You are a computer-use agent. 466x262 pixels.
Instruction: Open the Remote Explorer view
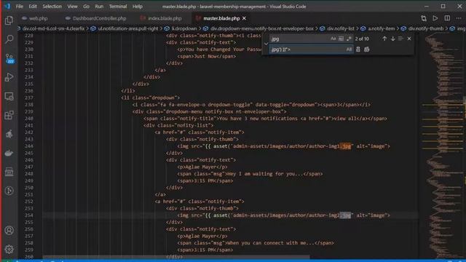pyautogui.click(x=9, y=96)
